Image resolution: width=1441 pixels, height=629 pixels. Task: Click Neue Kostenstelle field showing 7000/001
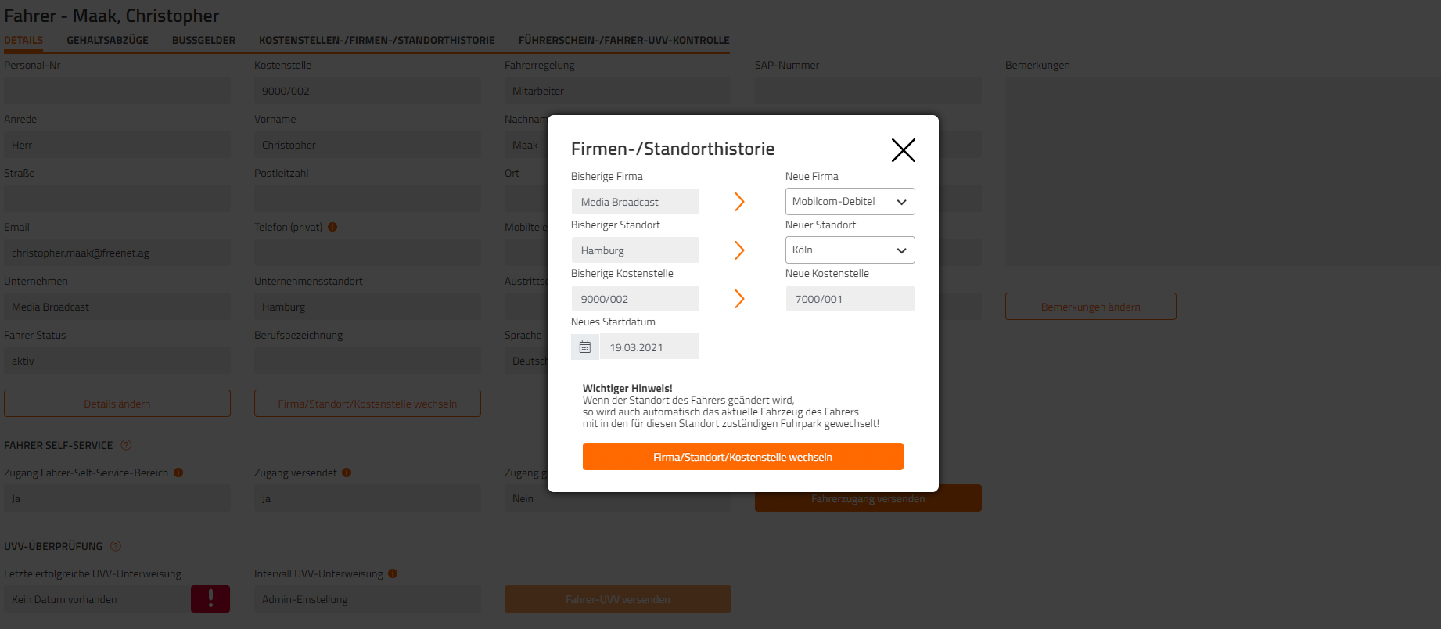(850, 298)
